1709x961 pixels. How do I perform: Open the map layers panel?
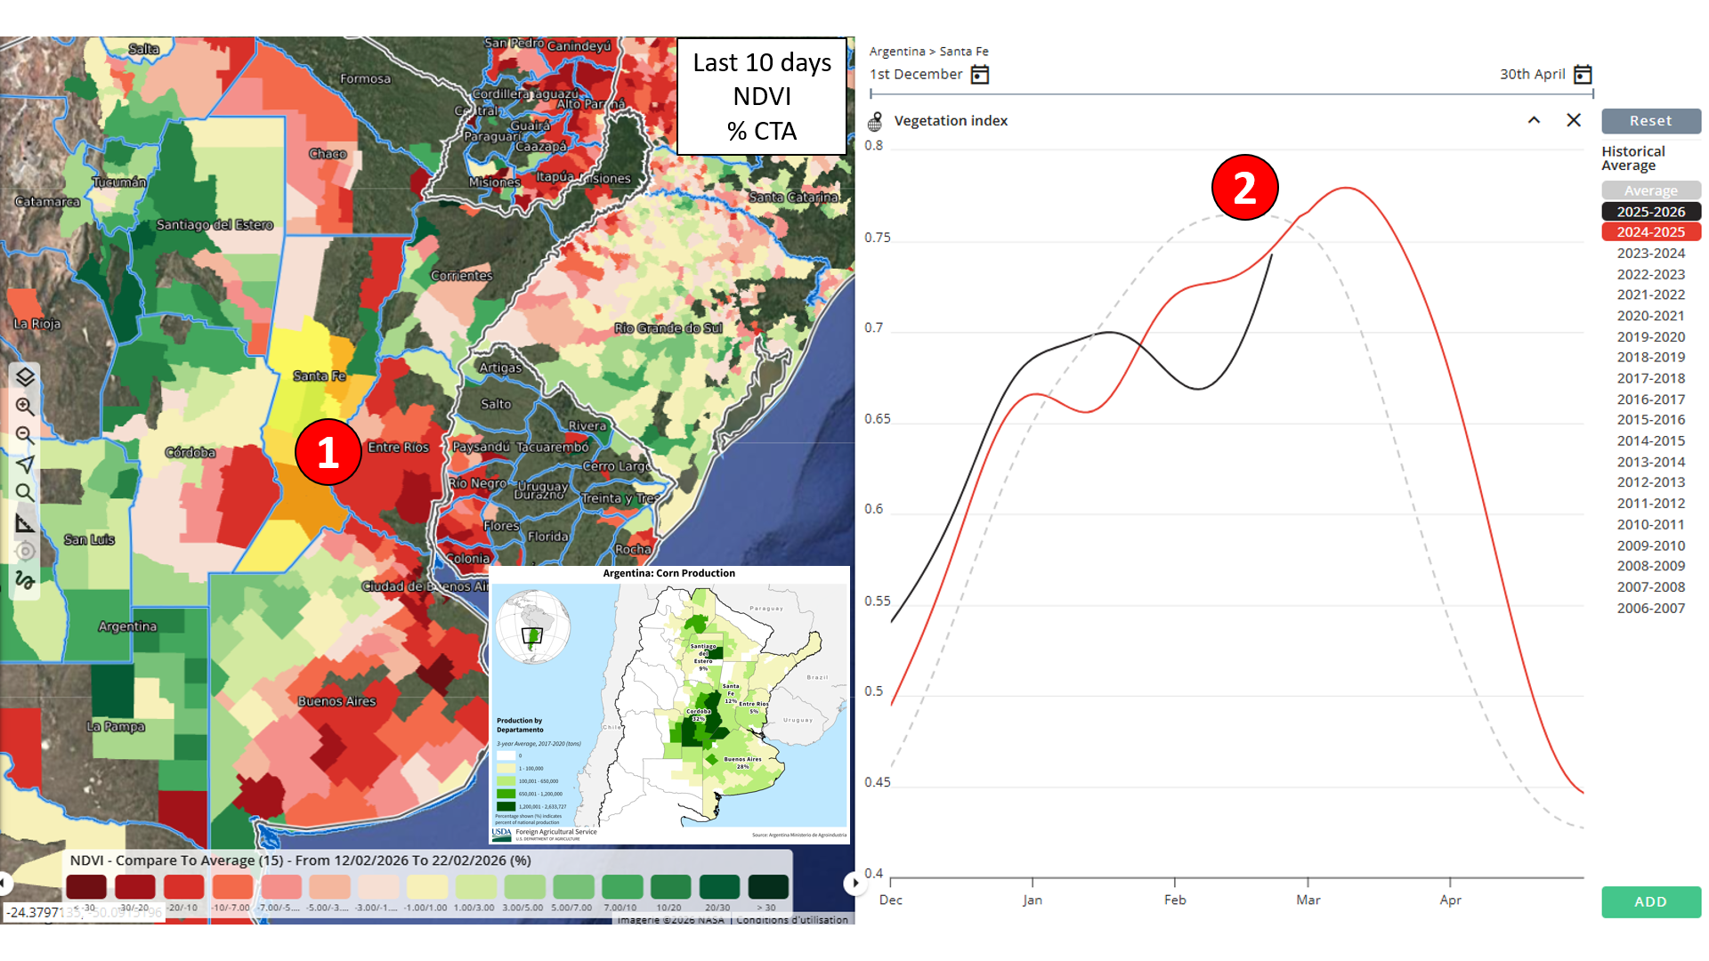[x=25, y=377]
